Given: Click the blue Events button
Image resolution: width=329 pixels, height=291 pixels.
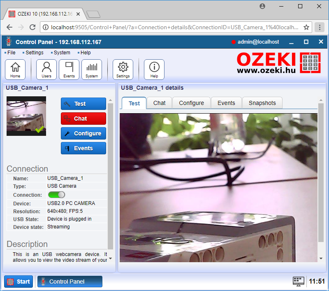Looking at the screenshot, I should tap(83, 148).
